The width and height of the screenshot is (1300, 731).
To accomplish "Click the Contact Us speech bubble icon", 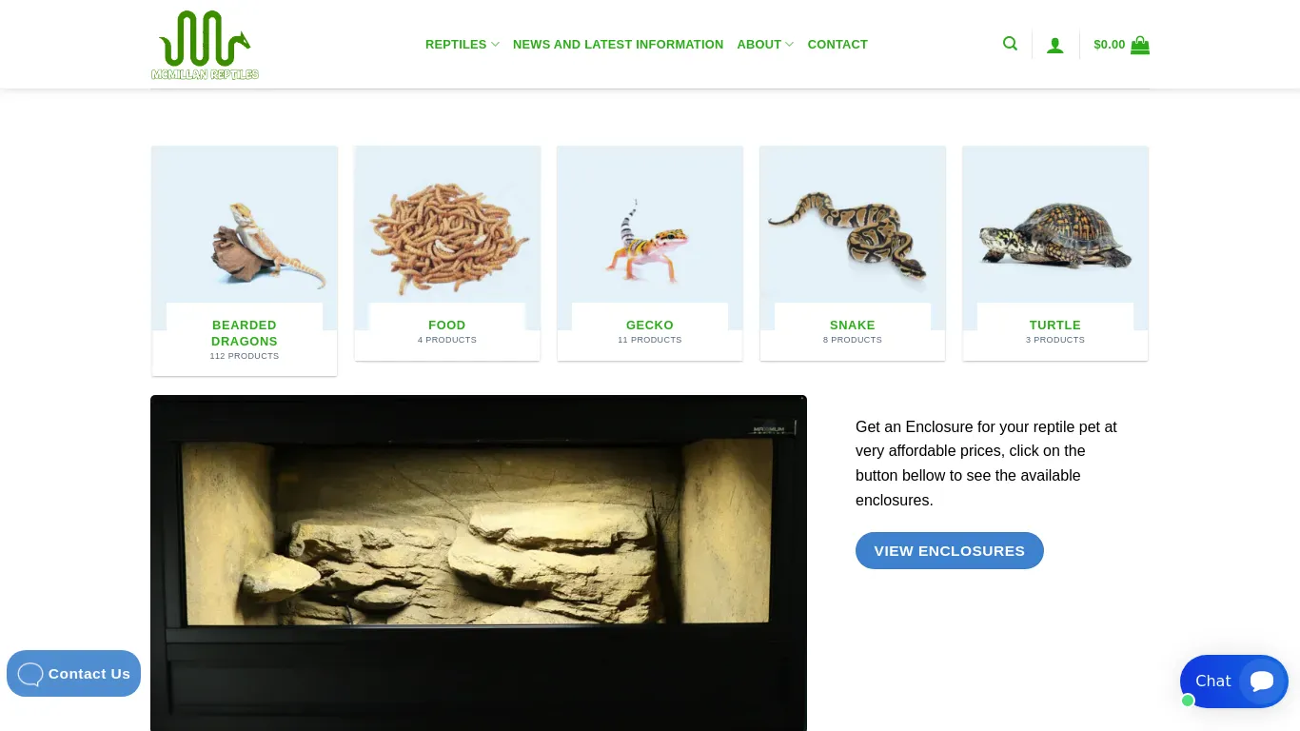I will tap(30, 674).
